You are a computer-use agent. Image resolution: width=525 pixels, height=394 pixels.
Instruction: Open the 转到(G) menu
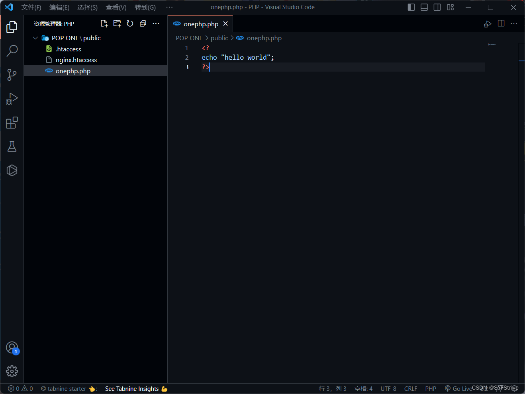tap(145, 8)
